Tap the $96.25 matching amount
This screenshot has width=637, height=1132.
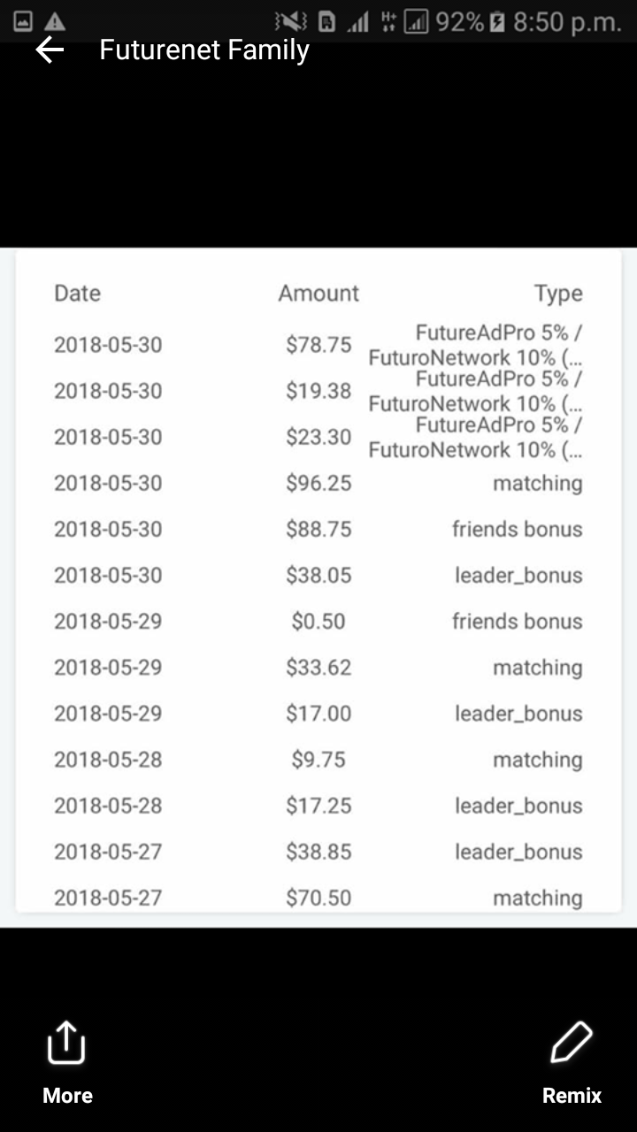point(318,483)
